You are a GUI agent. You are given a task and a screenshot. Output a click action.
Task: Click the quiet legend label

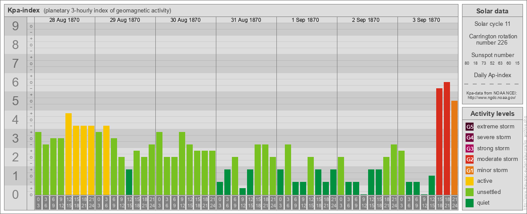[x=483, y=202]
